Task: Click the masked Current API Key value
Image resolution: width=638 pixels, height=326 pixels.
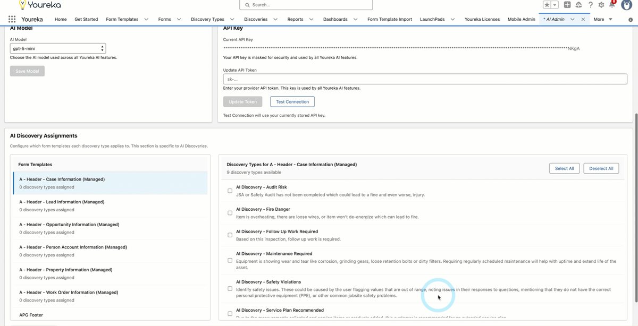Action: tap(401, 48)
